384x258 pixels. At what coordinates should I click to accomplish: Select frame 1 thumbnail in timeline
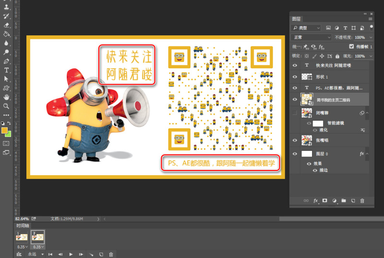23,236
